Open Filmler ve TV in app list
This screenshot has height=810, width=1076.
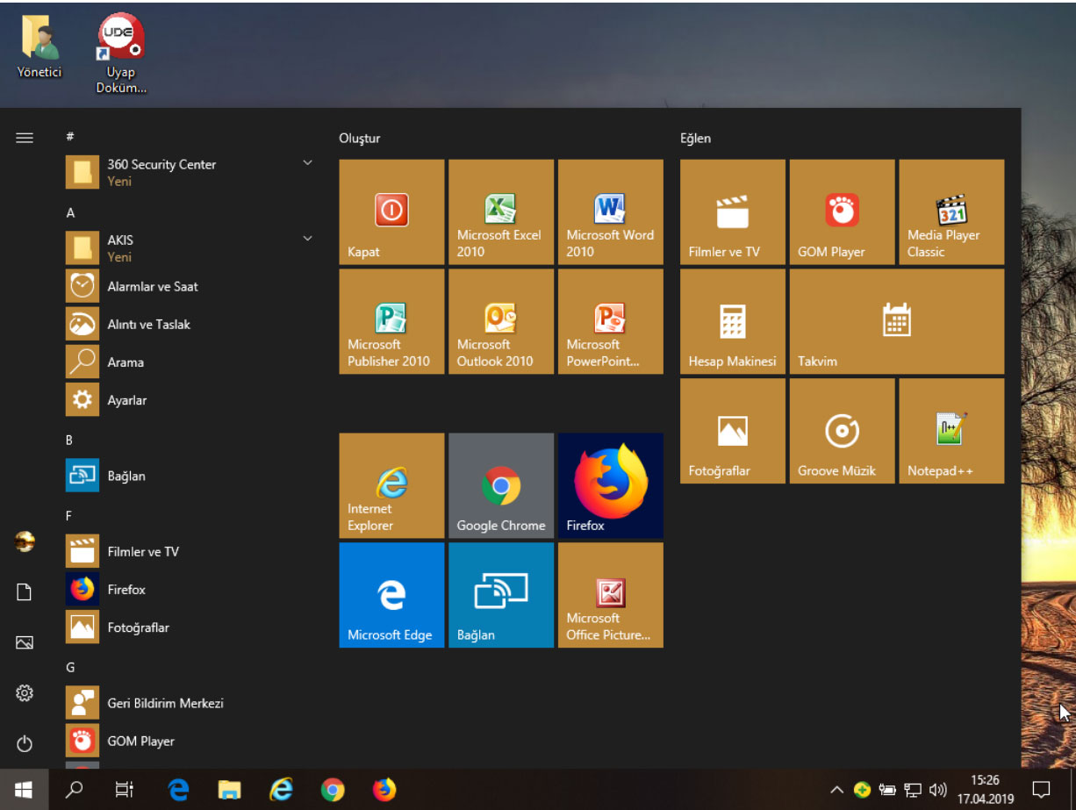pyautogui.click(x=190, y=551)
